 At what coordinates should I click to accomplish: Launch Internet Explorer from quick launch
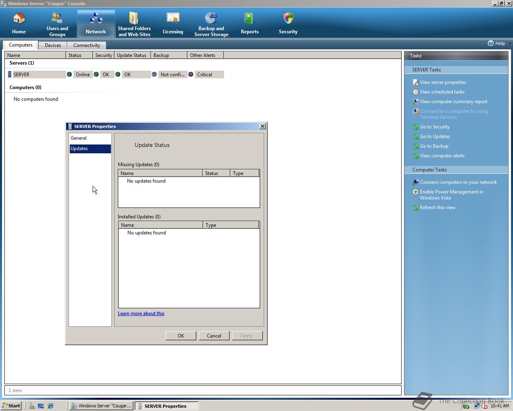tap(50, 406)
